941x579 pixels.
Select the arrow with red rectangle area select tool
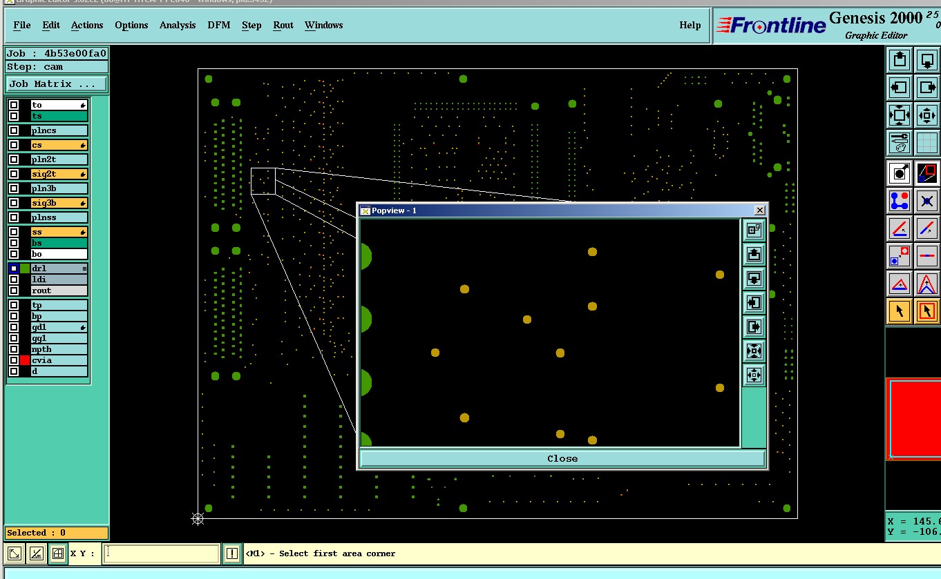(x=927, y=311)
